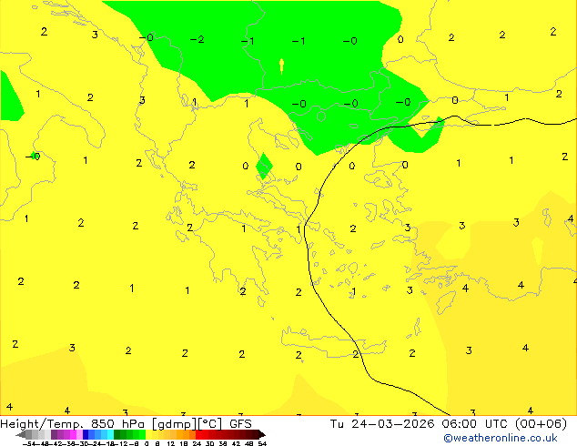Viewport: 577px width, 446px height.
Task: Click the 'GFS' model label
Action: (240, 424)
